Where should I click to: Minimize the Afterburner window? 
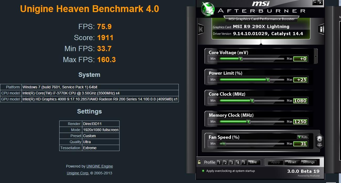315,3
